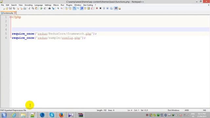210x118 pixels.
Task: Click the Open file toolbar icon
Action: pyautogui.click(x=7, y=9)
